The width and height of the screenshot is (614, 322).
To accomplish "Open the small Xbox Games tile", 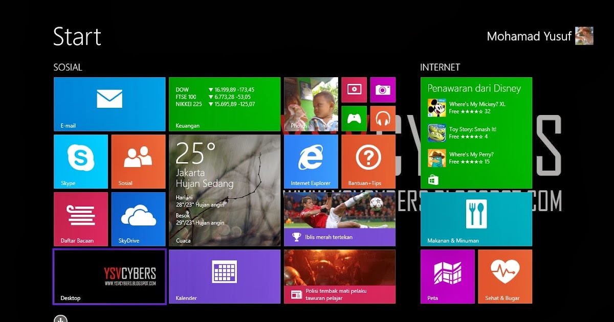I will coord(354,119).
